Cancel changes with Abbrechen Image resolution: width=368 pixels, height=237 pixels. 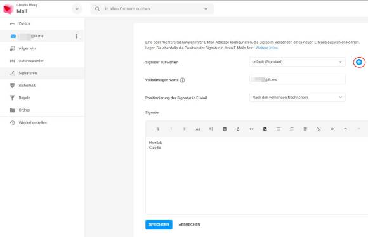pos(190,224)
